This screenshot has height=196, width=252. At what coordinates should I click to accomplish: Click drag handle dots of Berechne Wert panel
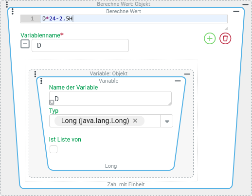(13, 11)
